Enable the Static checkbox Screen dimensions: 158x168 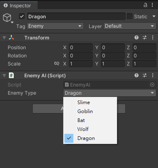point(130,16)
